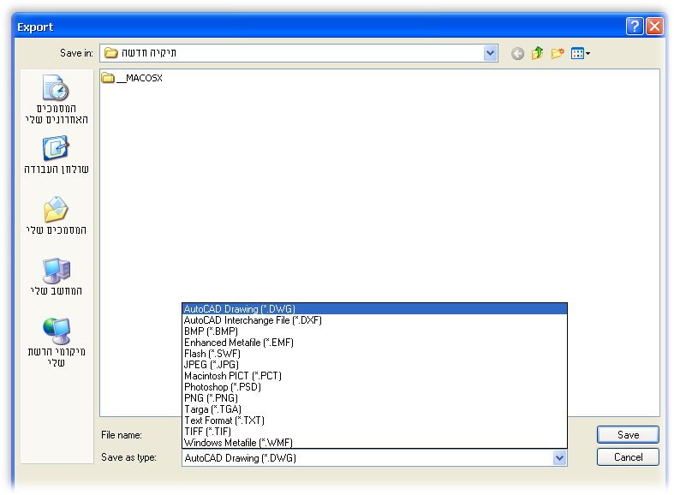
Task: Create a new folder
Action: pos(558,53)
